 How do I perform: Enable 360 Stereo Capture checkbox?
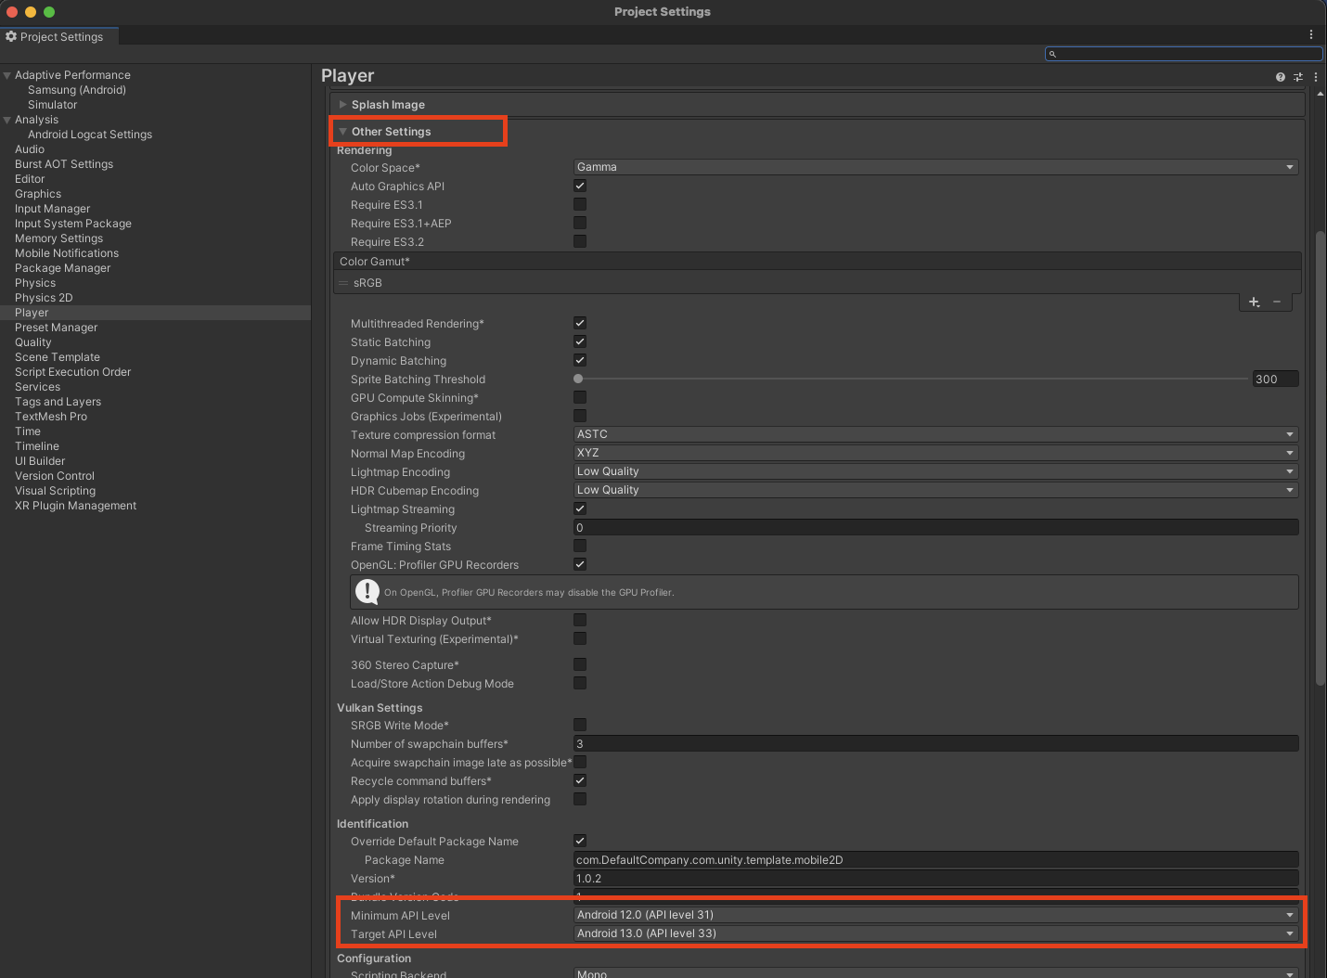[580, 664]
